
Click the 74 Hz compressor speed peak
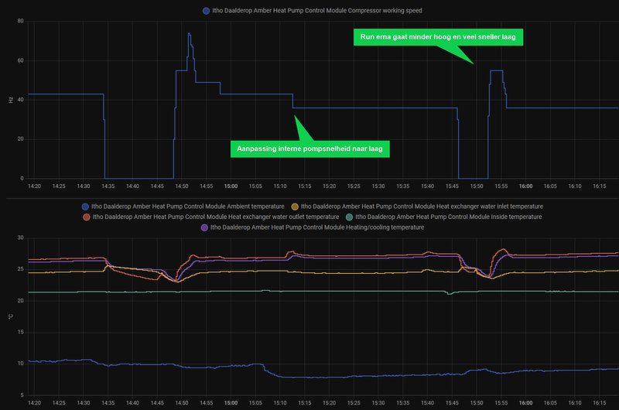189,34
